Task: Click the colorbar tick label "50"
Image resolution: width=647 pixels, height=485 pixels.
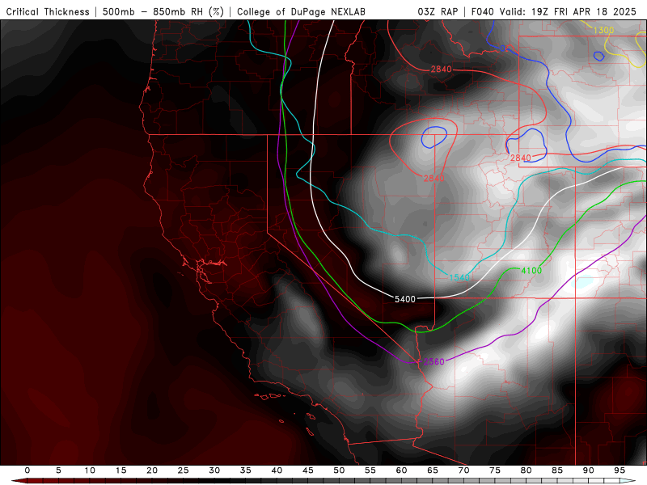Action: [x=339, y=470]
